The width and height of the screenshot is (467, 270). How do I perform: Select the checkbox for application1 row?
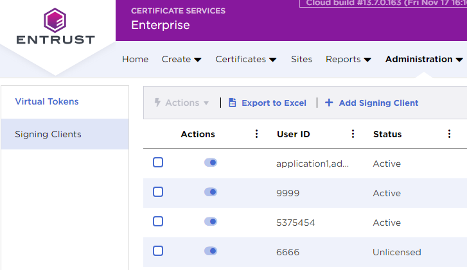pos(158,163)
